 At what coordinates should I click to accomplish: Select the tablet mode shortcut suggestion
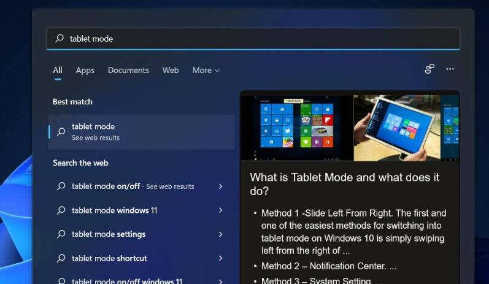(x=141, y=258)
